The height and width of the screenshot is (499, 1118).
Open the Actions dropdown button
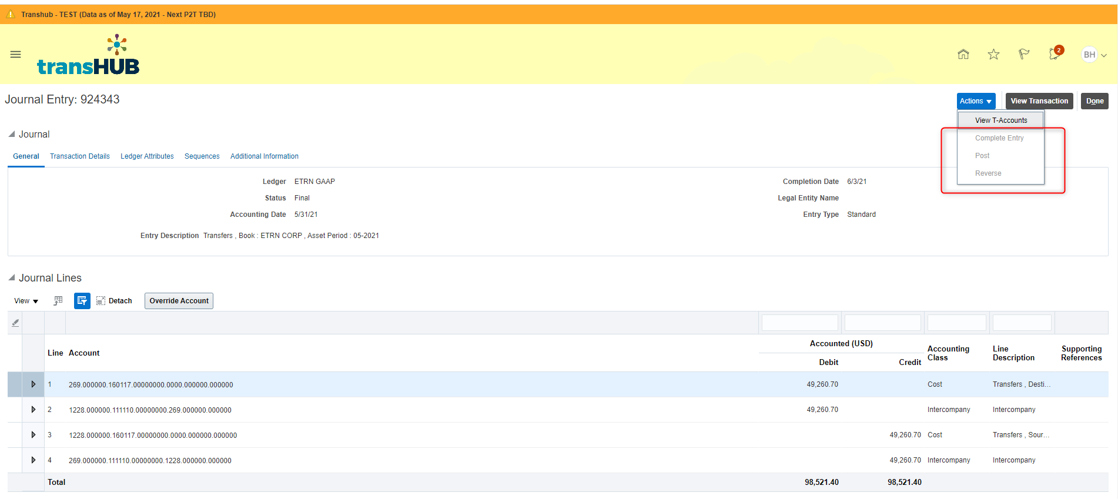tap(976, 101)
